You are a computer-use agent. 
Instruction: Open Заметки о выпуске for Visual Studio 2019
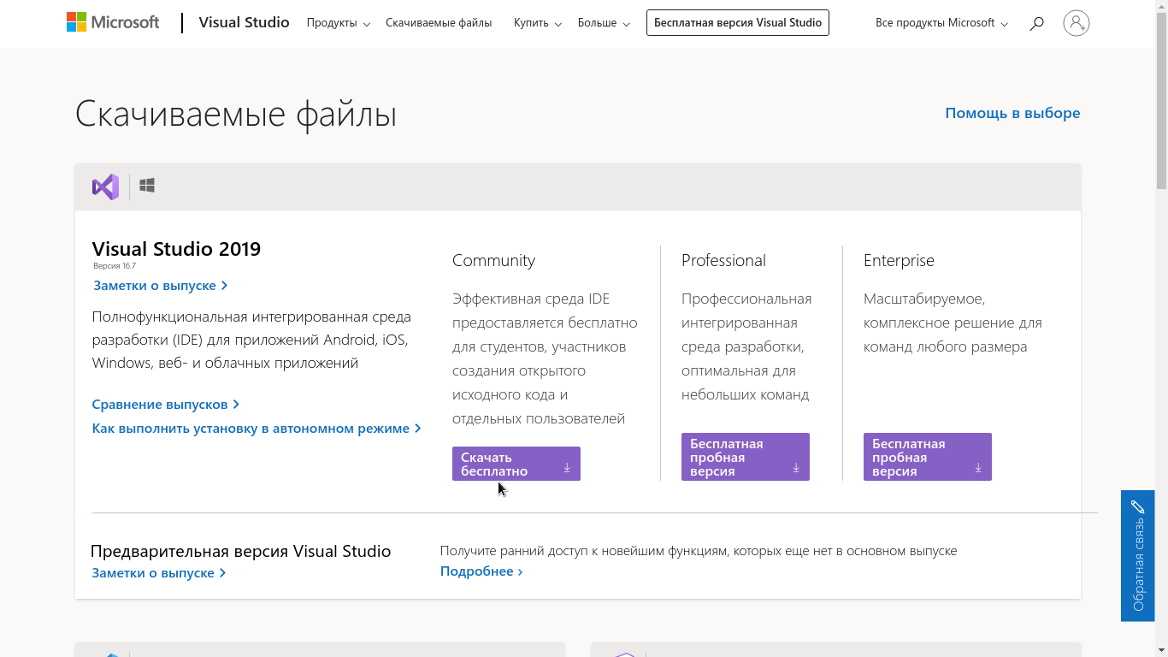(161, 286)
